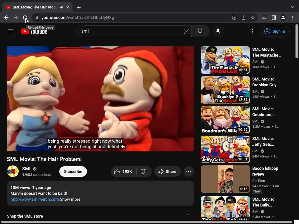Viewport: 299px width, 224px height.
Task: Click '13M views 1 year ago' text
Action: click(x=31, y=188)
